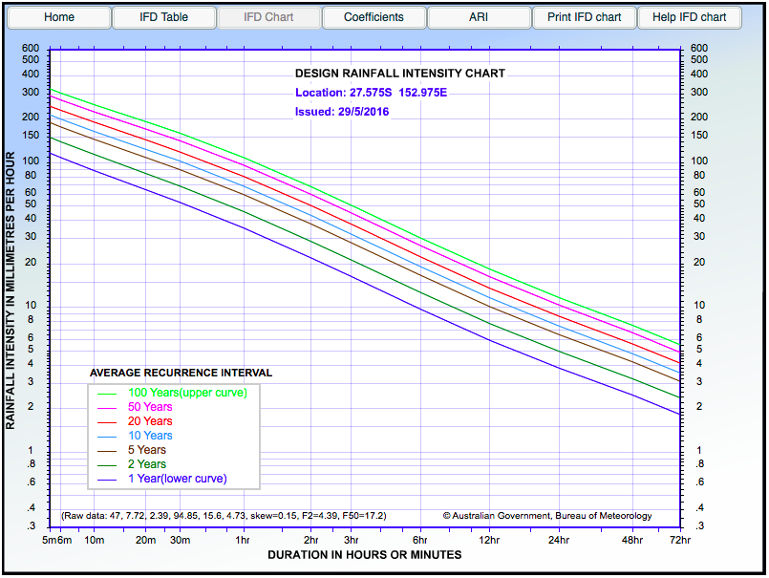Click Print IFD chart
Viewport: 769px width, 578px height.
tap(584, 16)
